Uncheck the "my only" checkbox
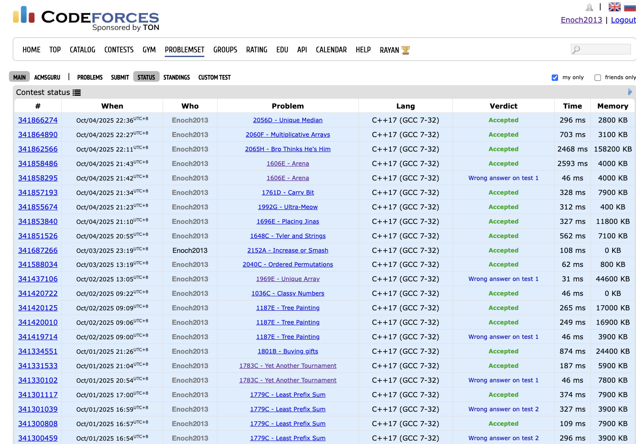636x444 pixels. tap(555, 77)
